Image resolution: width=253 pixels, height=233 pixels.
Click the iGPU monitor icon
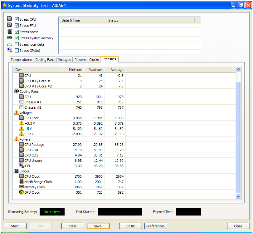(22, 166)
